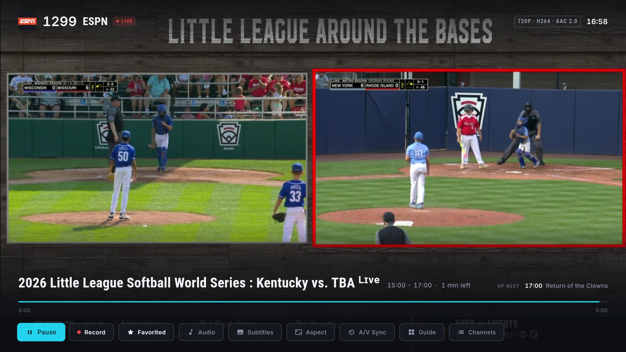Click the ESPN channel logo

[x=27, y=22]
